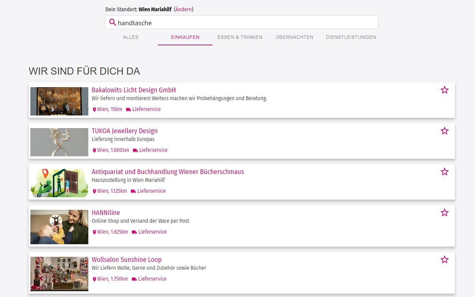This screenshot has width=475, height=297.
Task: Click 'Hauszustellung in Wien Mariahilf' description
Action: 128,180
